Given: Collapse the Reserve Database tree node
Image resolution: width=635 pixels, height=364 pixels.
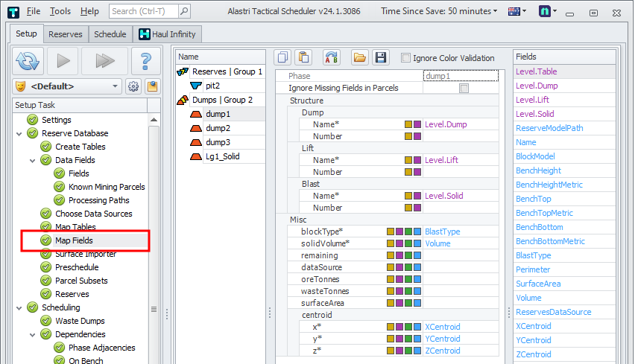Looking at the screenshot, I should (20, 133).
